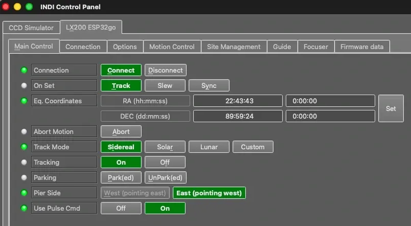Close the INDI Control Panel window
The image size is (411, 226).
(6, 7)
